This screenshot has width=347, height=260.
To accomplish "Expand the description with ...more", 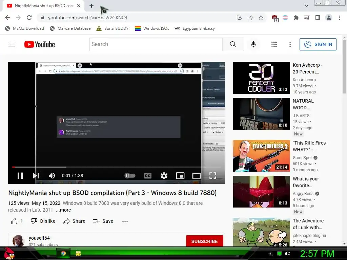I will (x=63, y=210).
